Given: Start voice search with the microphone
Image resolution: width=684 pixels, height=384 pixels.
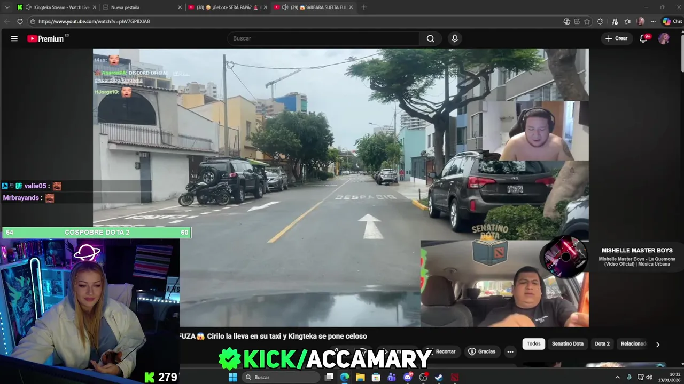Looking at the screenshot, I should [455, 38].
